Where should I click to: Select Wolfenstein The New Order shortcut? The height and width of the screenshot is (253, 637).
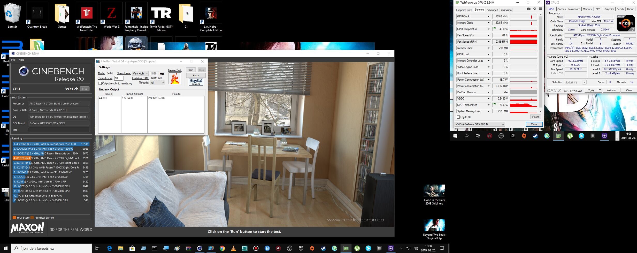(x=87, y=17)
